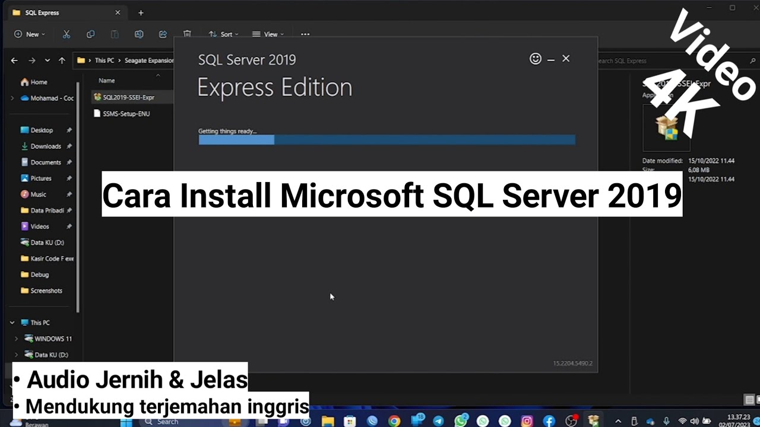
Task: Close the SQL Express tab
Action: tap(118, 12)
